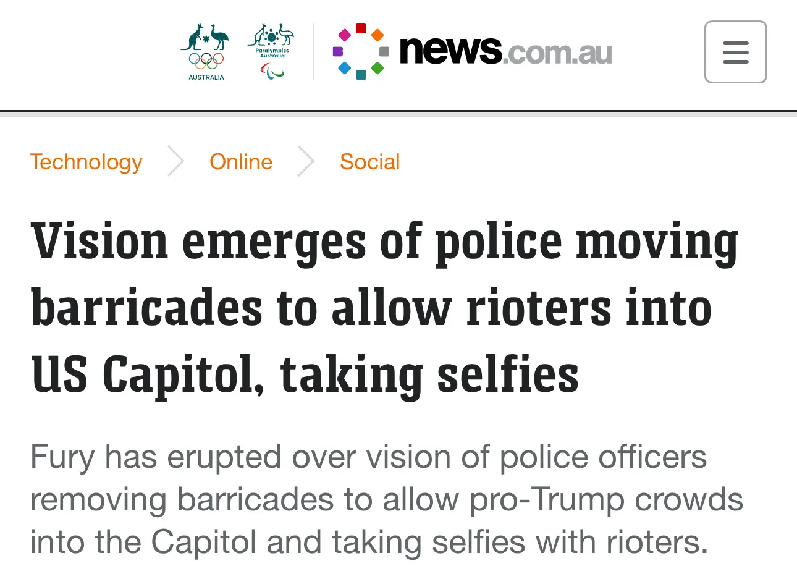Click the blue diamond in news logo
This screenshot has width=797, height=579.
[x=345, y=67]
